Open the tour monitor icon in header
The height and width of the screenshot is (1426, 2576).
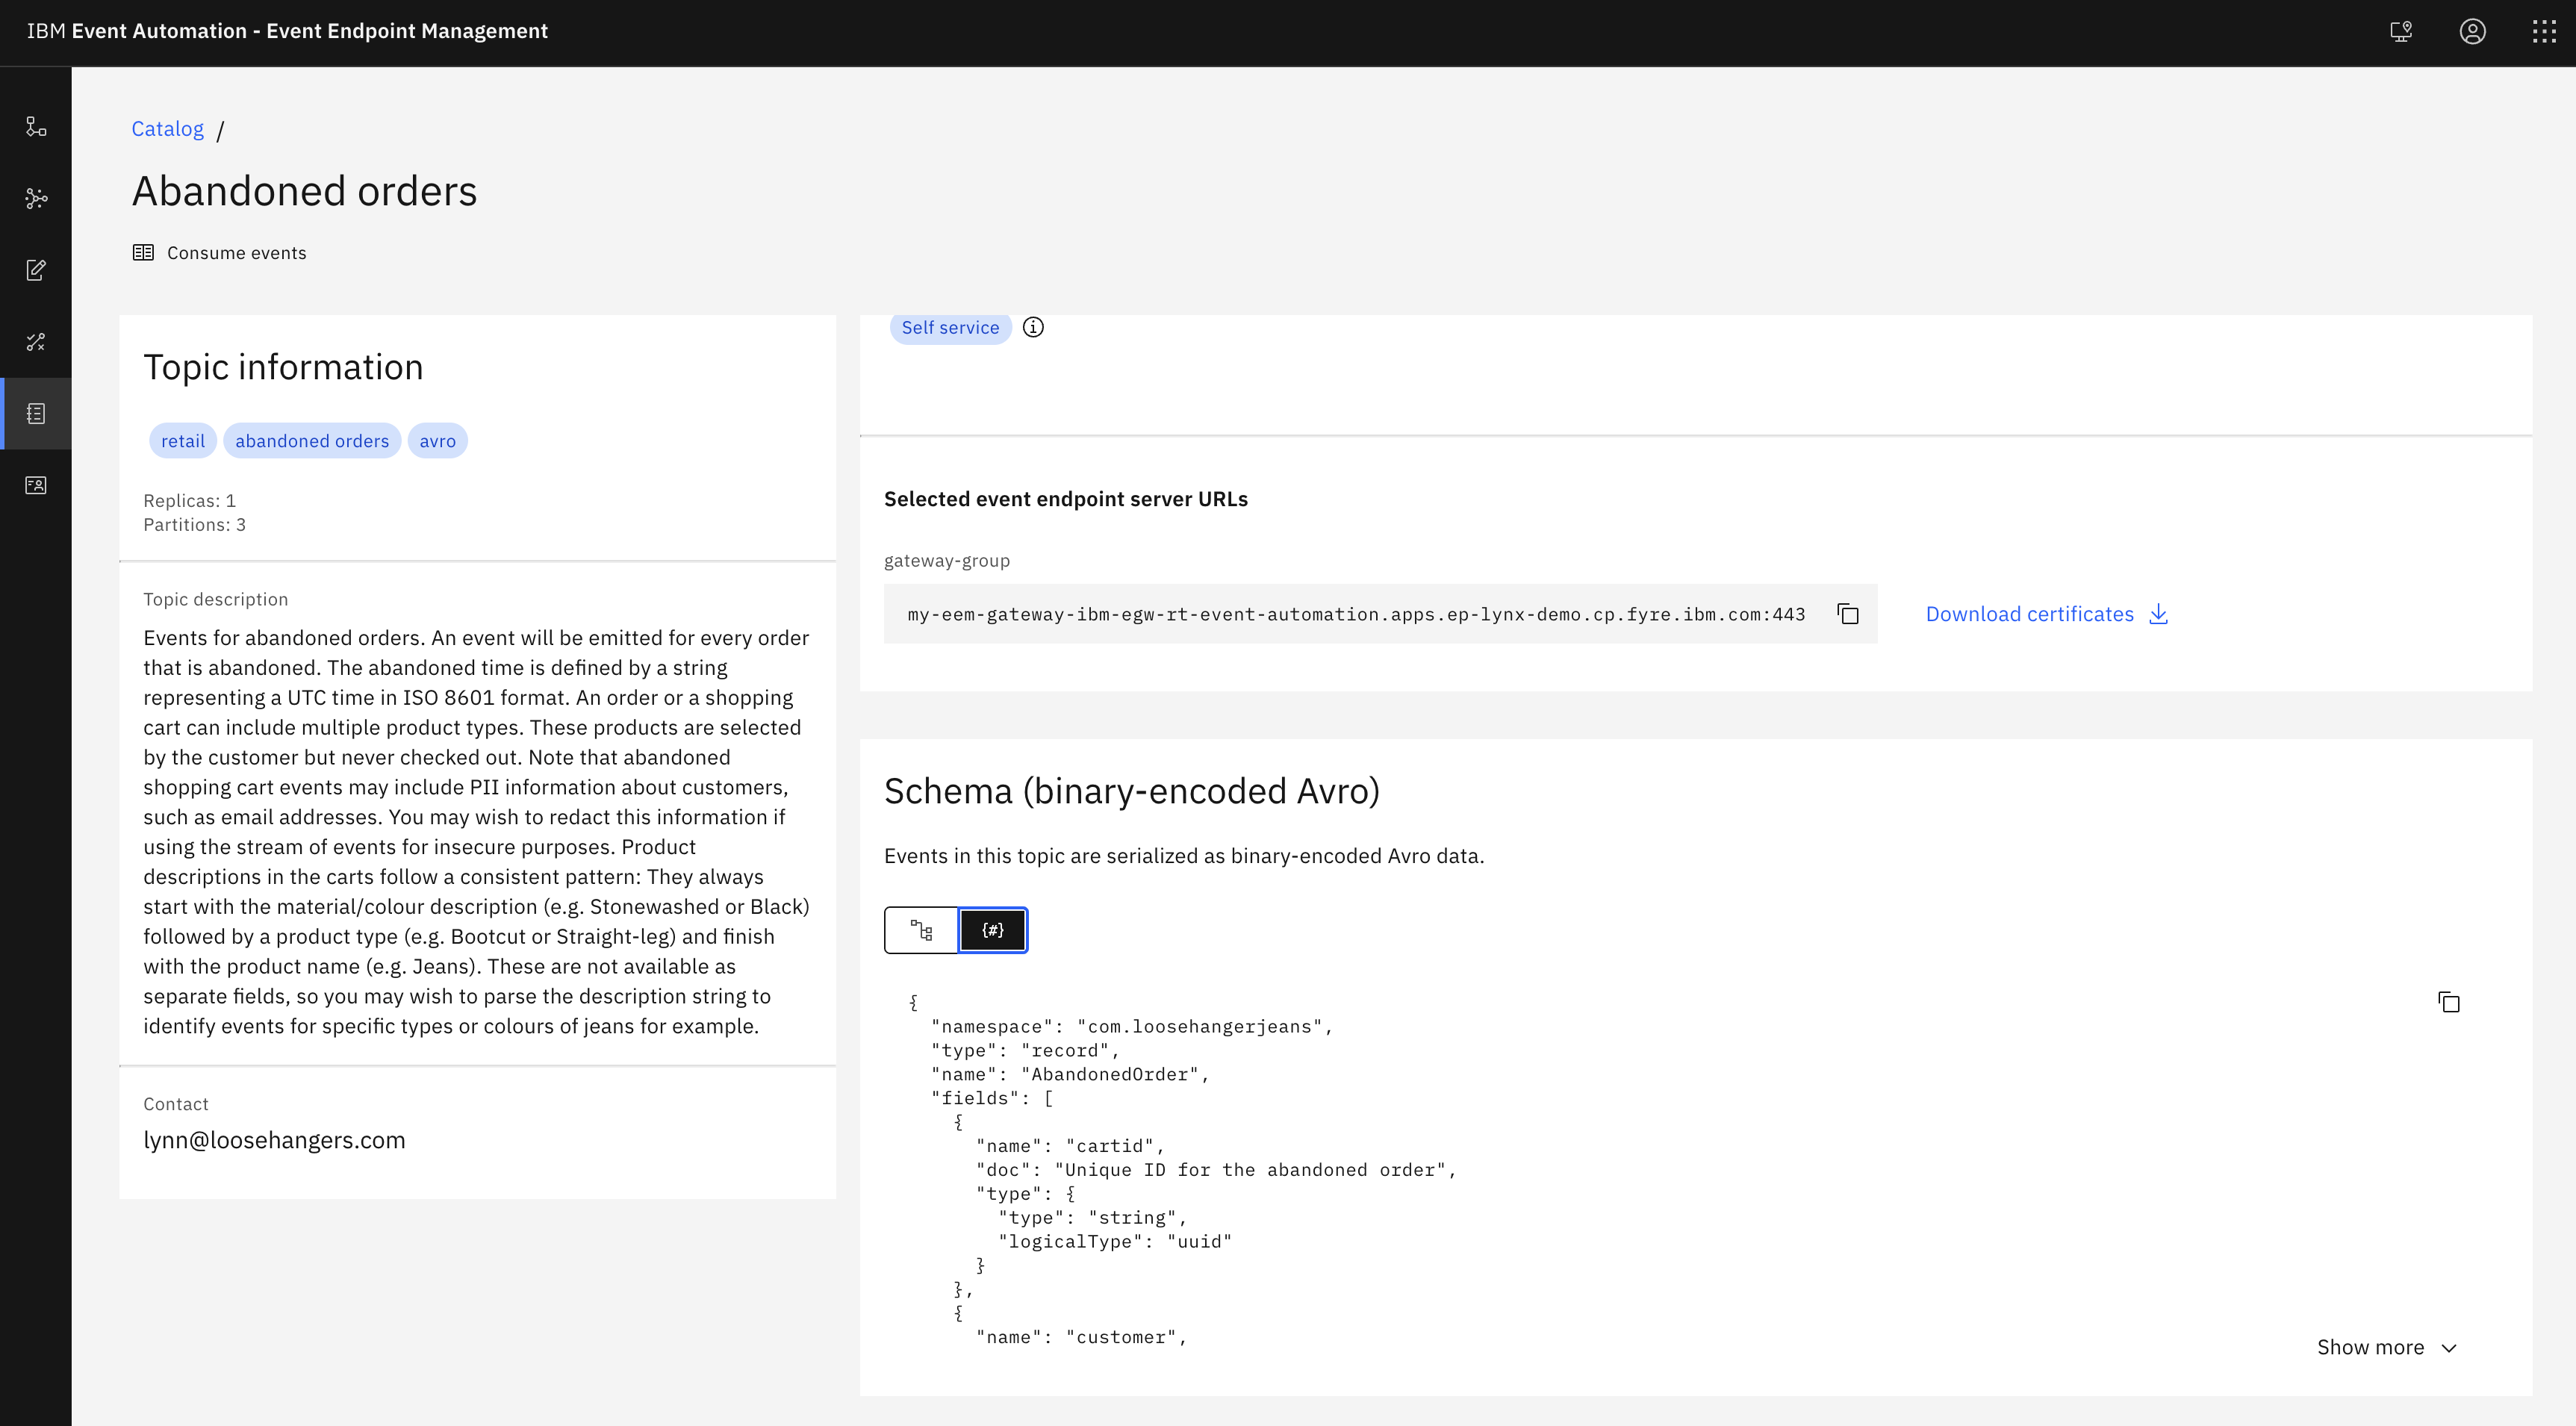[x=2401, y=32]
